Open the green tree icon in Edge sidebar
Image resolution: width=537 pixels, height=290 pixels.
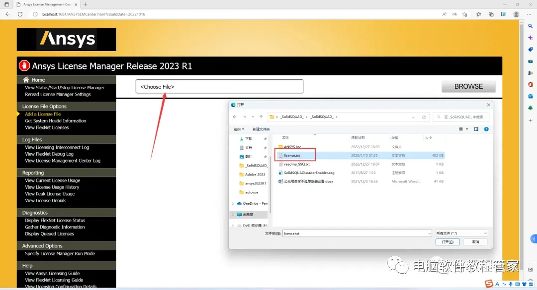tap(530, 108)
